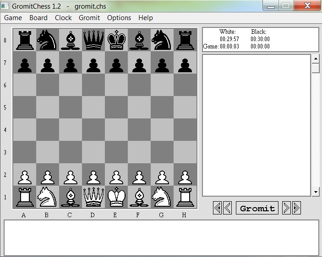The image size is (322, 257).
Task: Select the white king on E1
Action: (116, 197)
